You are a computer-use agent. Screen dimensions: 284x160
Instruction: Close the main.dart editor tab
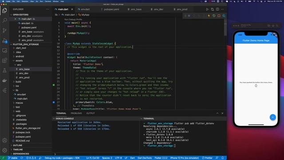[72, 9]
